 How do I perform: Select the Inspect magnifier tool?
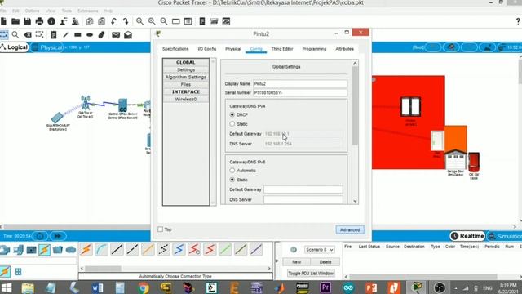point(15,34)
